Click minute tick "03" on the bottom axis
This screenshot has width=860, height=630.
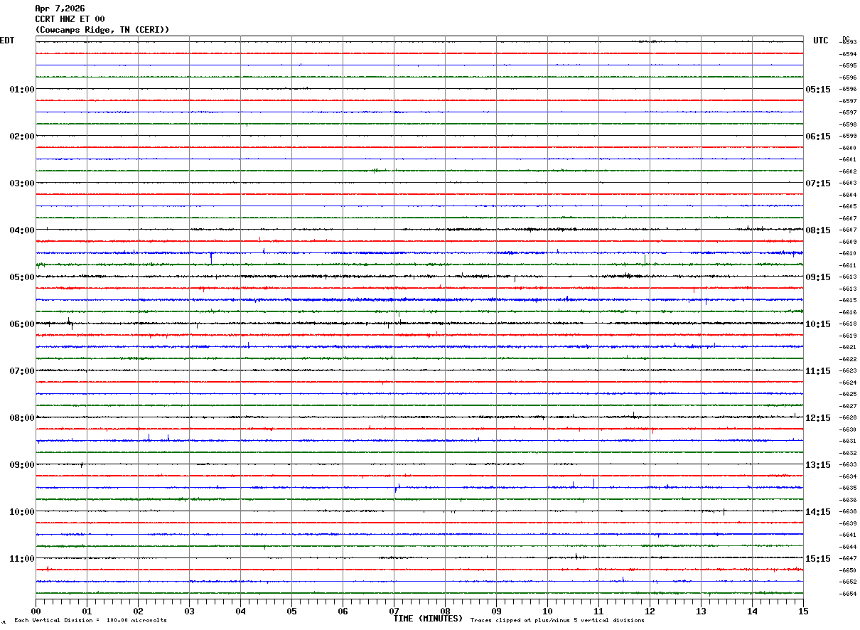pyautogui.click(x=189, y=611)
